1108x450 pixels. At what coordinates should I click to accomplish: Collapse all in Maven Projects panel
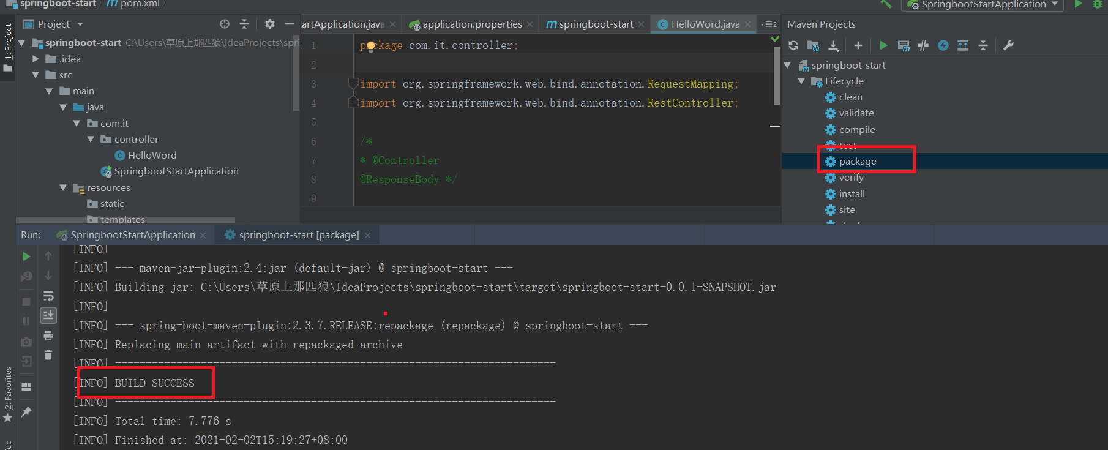click(983, 45)
